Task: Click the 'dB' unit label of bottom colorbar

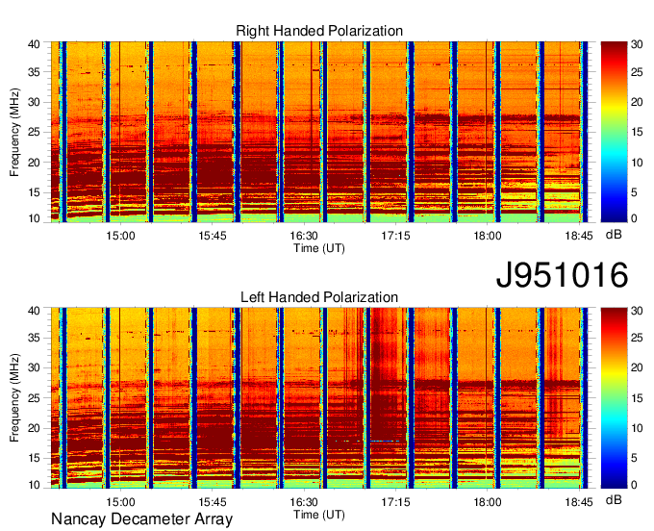Action: pyautogui.click(x=614, y=499)
